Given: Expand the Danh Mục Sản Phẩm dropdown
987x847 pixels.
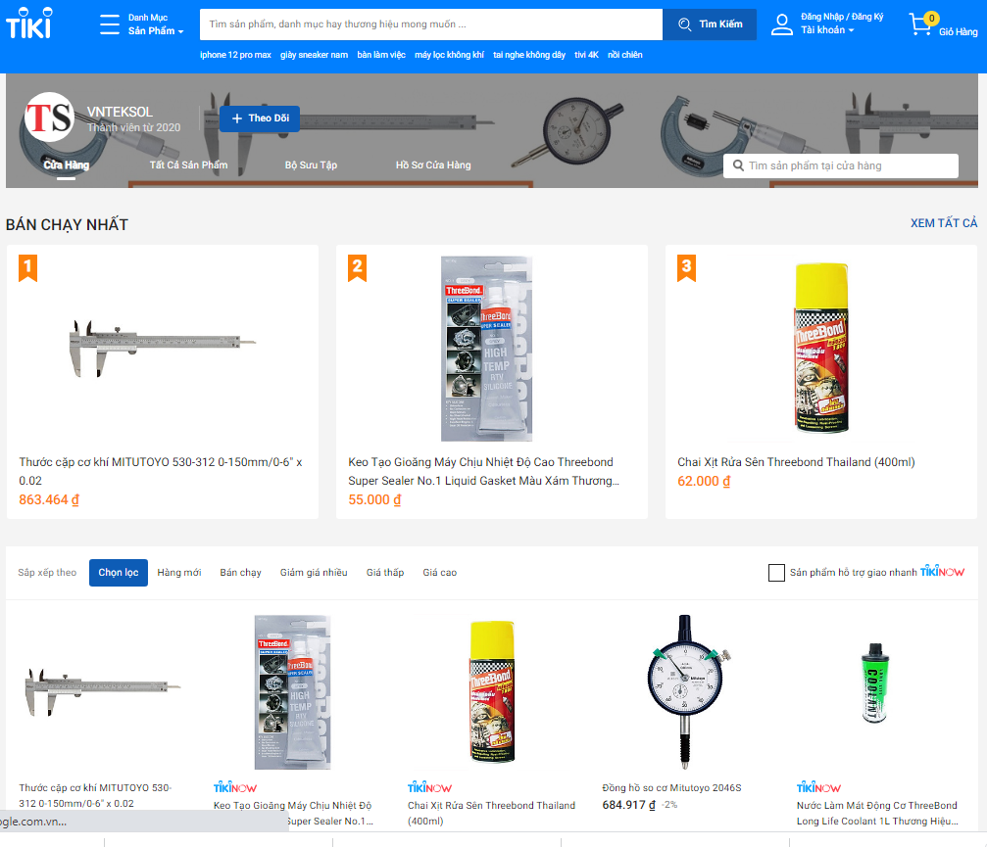Looking at the screenshot, I should [x=156, y=24].
